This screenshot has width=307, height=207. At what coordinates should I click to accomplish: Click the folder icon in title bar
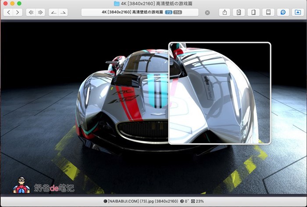[x=117, y=4]
